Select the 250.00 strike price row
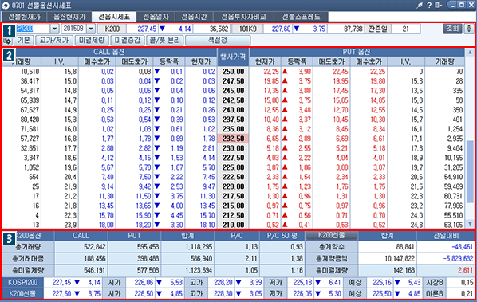This screenshot has height=302, width=477. (233, 72)
